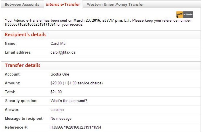Select the answer text carolma
204x132 pixels.
pos(57,110)
